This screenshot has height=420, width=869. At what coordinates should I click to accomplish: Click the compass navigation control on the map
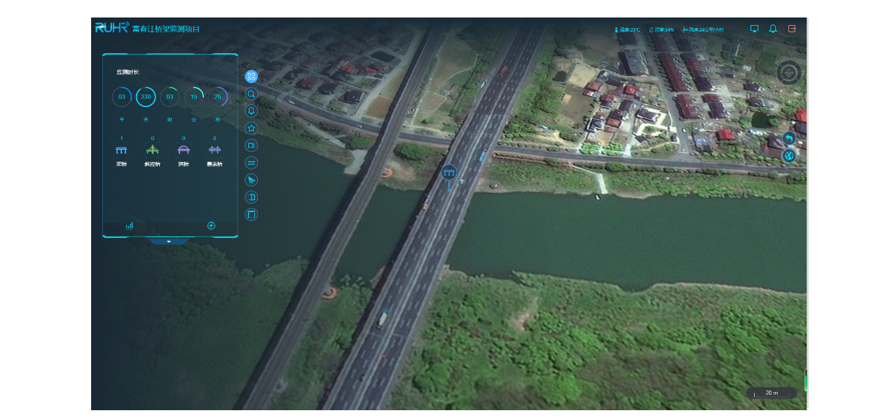click(x=788, y=72)
